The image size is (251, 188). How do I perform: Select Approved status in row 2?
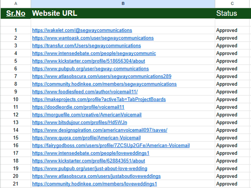coord(227,38)
